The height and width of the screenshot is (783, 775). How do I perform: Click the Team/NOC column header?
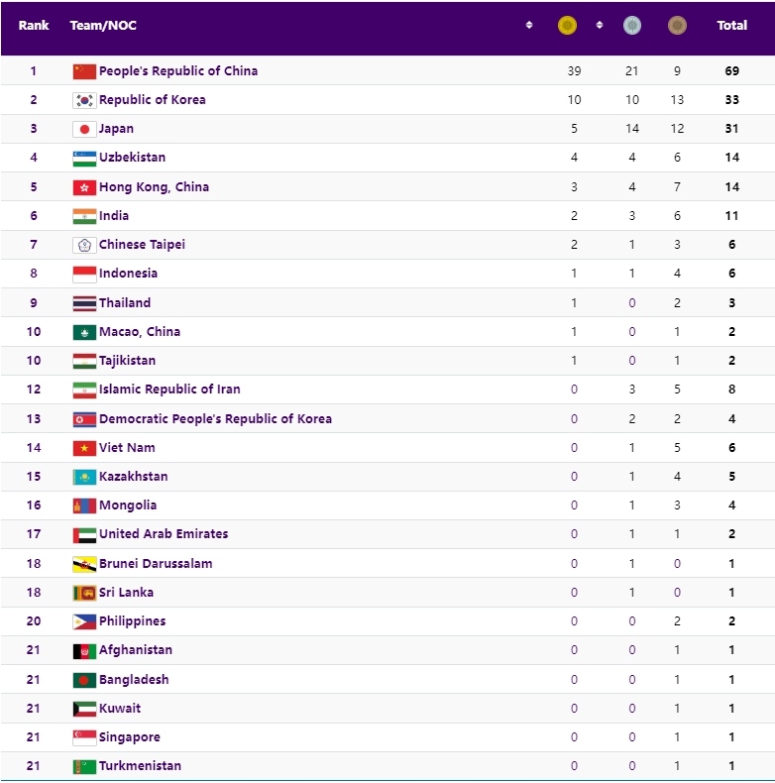[103, 26]
